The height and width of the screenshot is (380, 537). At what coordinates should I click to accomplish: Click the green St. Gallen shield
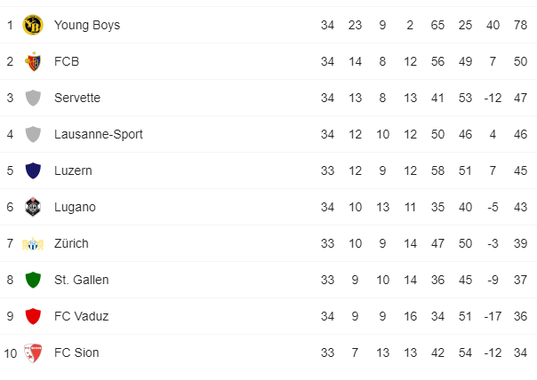pyautogui.click(x=34, y=280)
